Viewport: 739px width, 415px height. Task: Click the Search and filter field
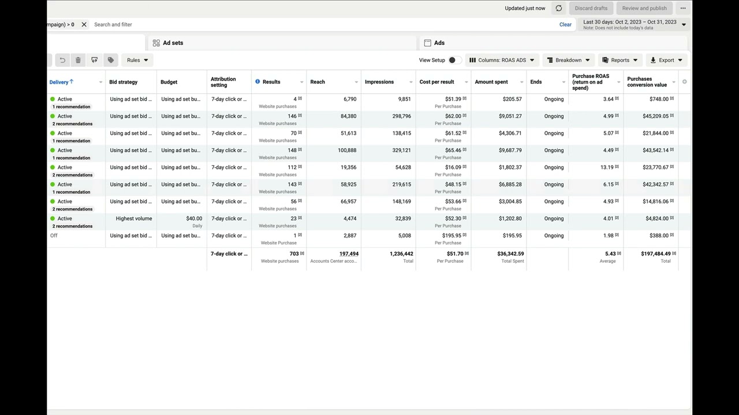click(323, 24)
